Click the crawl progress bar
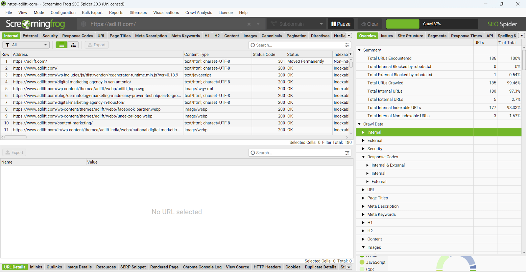Screen dimensions: 526x272 click(432, 24)
